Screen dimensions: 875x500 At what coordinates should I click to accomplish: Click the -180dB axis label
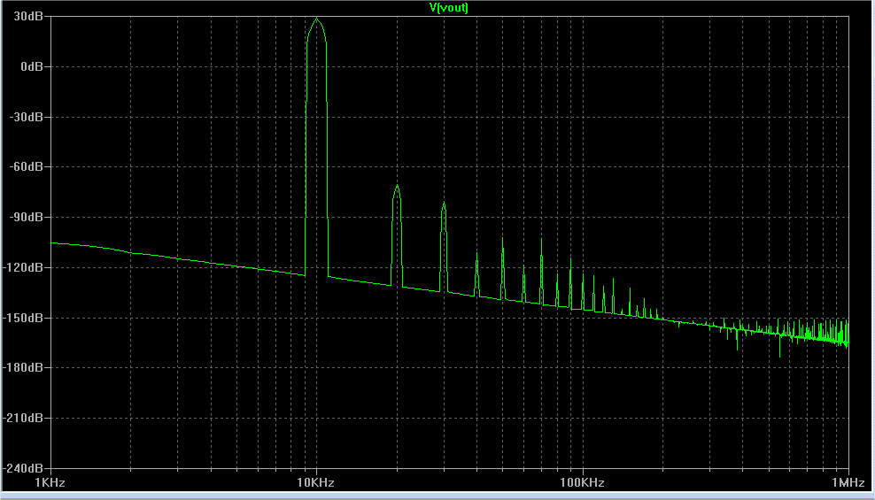23,368
